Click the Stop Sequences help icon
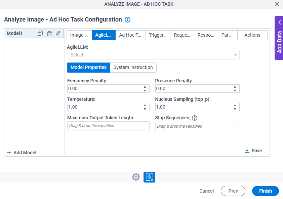283x199 pixels. pos(195,118)
